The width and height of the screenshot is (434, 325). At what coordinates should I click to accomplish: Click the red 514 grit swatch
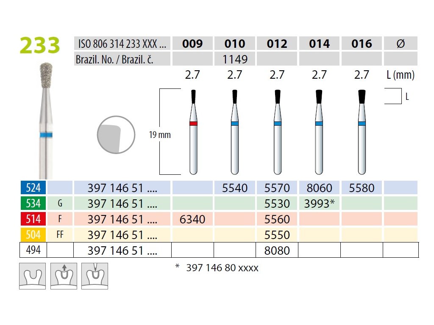point(33,219)
